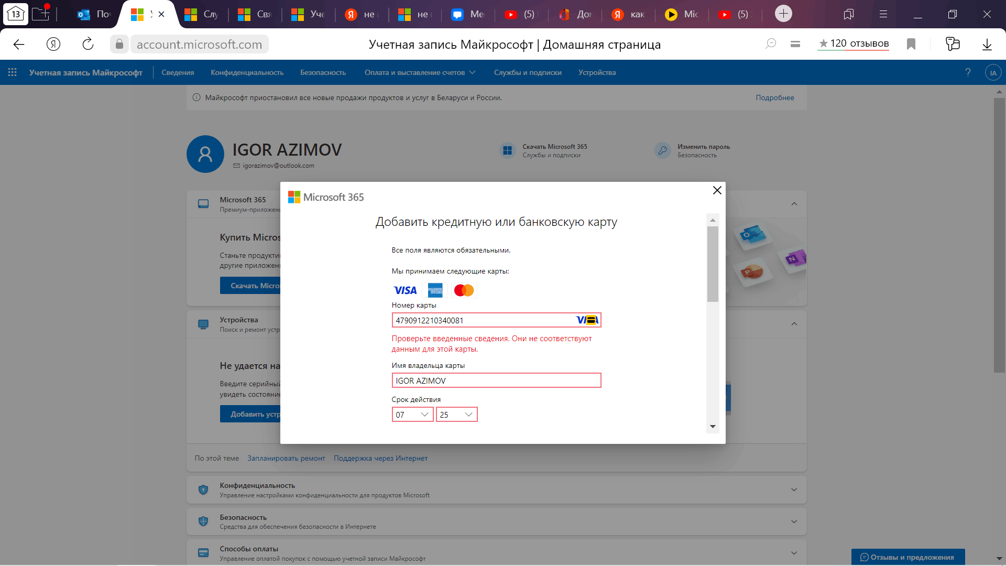The height and width of the screenshot is (566, 1006).
Task: Click the browser downloads arrow icon
Action: click(987, 45)
